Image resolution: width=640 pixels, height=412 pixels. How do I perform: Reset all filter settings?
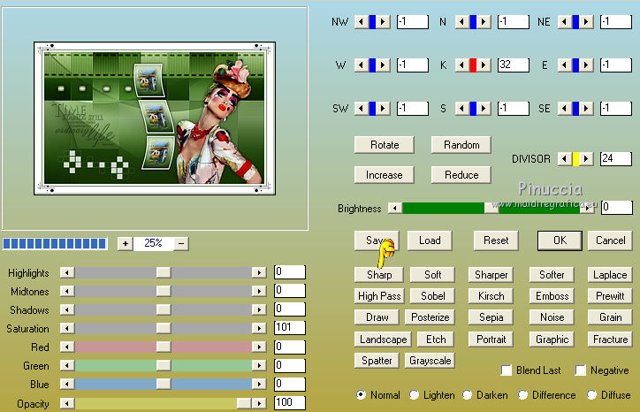496,240
